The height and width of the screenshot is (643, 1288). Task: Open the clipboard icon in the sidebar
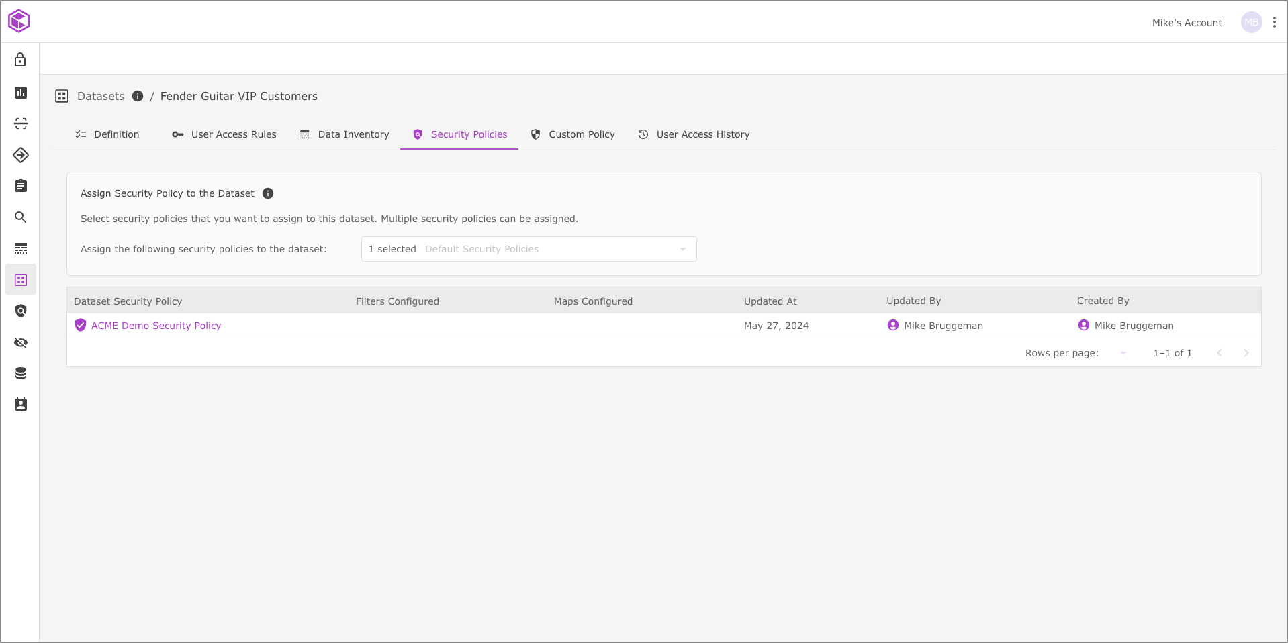pos(20,186)
